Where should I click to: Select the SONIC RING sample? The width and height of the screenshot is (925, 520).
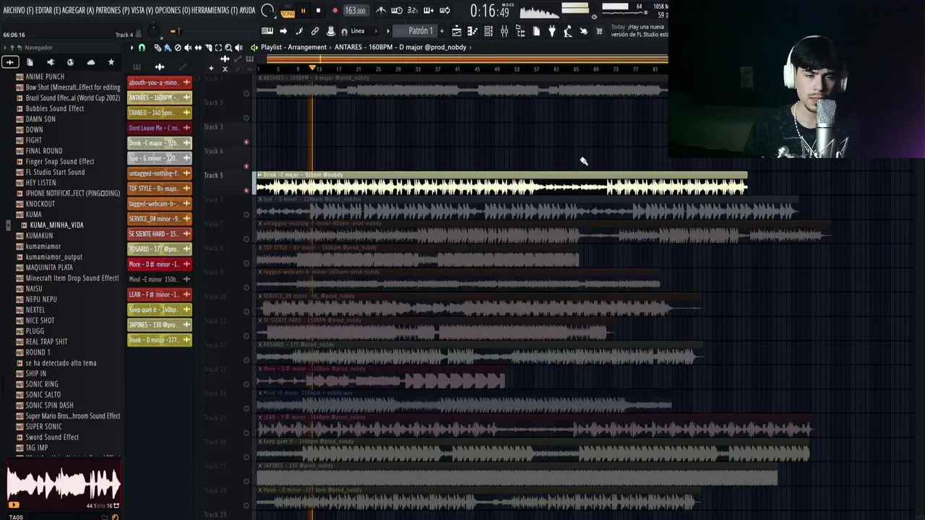point(42,384)
